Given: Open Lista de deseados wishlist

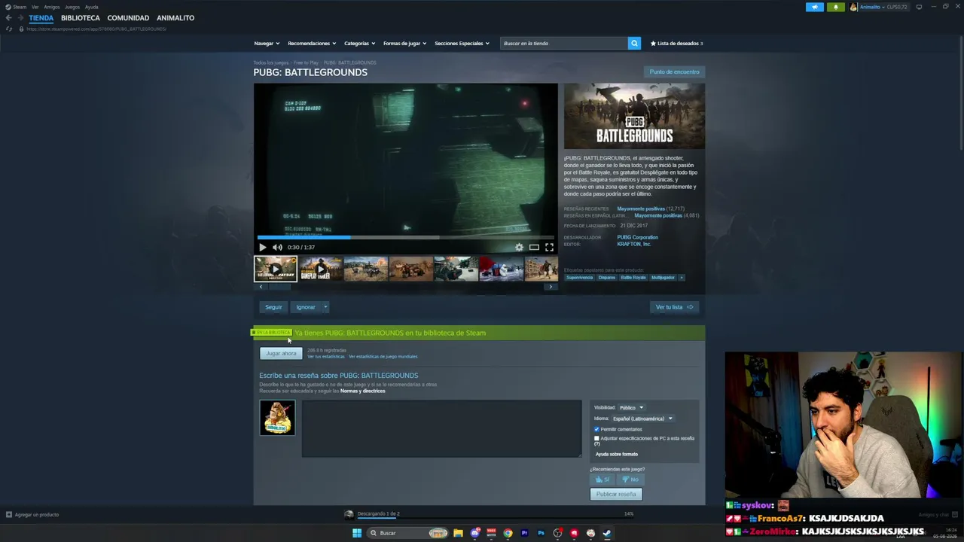Looking at the screenshot, I should (676, 43).
